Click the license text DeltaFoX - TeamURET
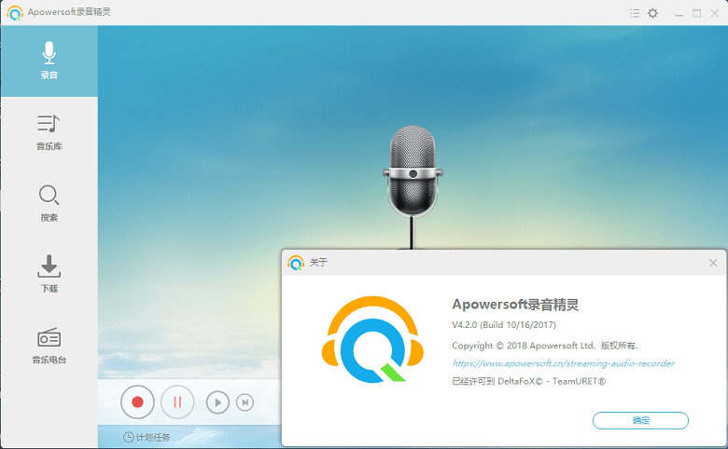This screenshot has width=728, height=449. pos(529,381)
